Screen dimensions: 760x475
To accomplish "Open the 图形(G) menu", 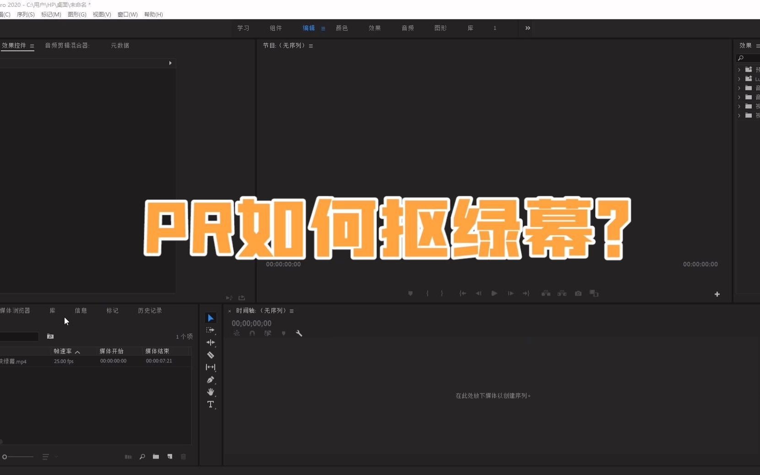I will pyautogui.click(x=77, y=15).
